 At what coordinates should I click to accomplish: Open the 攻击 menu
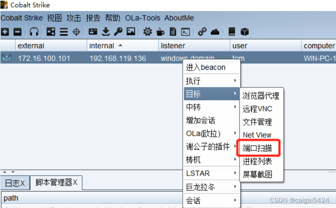pyautogui.click(x=74, y=18)
